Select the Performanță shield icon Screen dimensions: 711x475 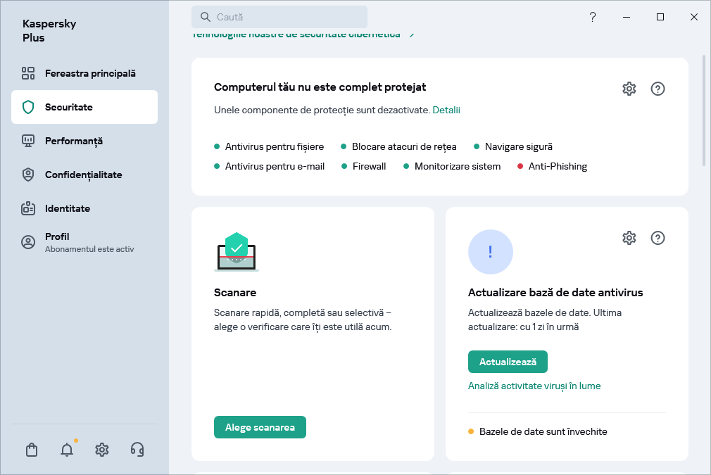pyautogui.click(x=28, y=141)
